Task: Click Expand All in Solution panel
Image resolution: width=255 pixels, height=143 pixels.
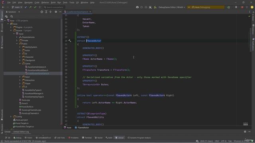Action: click(46, 12)
